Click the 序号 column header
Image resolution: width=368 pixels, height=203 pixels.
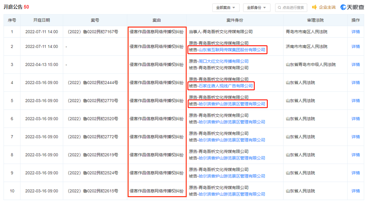pos(12,20)
